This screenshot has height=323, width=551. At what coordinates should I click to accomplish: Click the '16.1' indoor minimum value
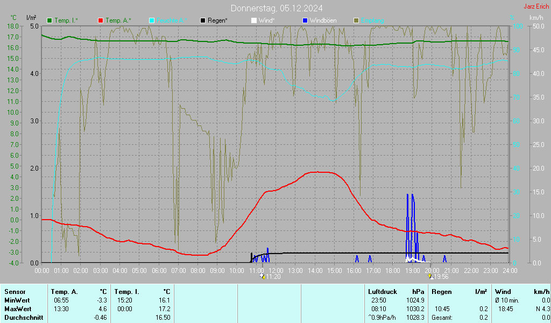click(165, 300)
